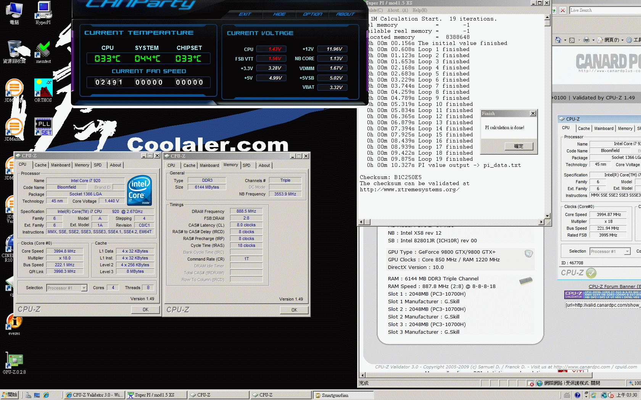This screenshot has height=400, width=641.
Task: Click EXIT in Smartguardian top bar
Action: [x=245, y=14]
